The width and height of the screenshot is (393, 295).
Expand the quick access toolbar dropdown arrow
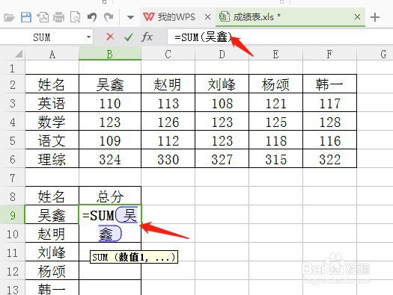click(x=130, y=17)
